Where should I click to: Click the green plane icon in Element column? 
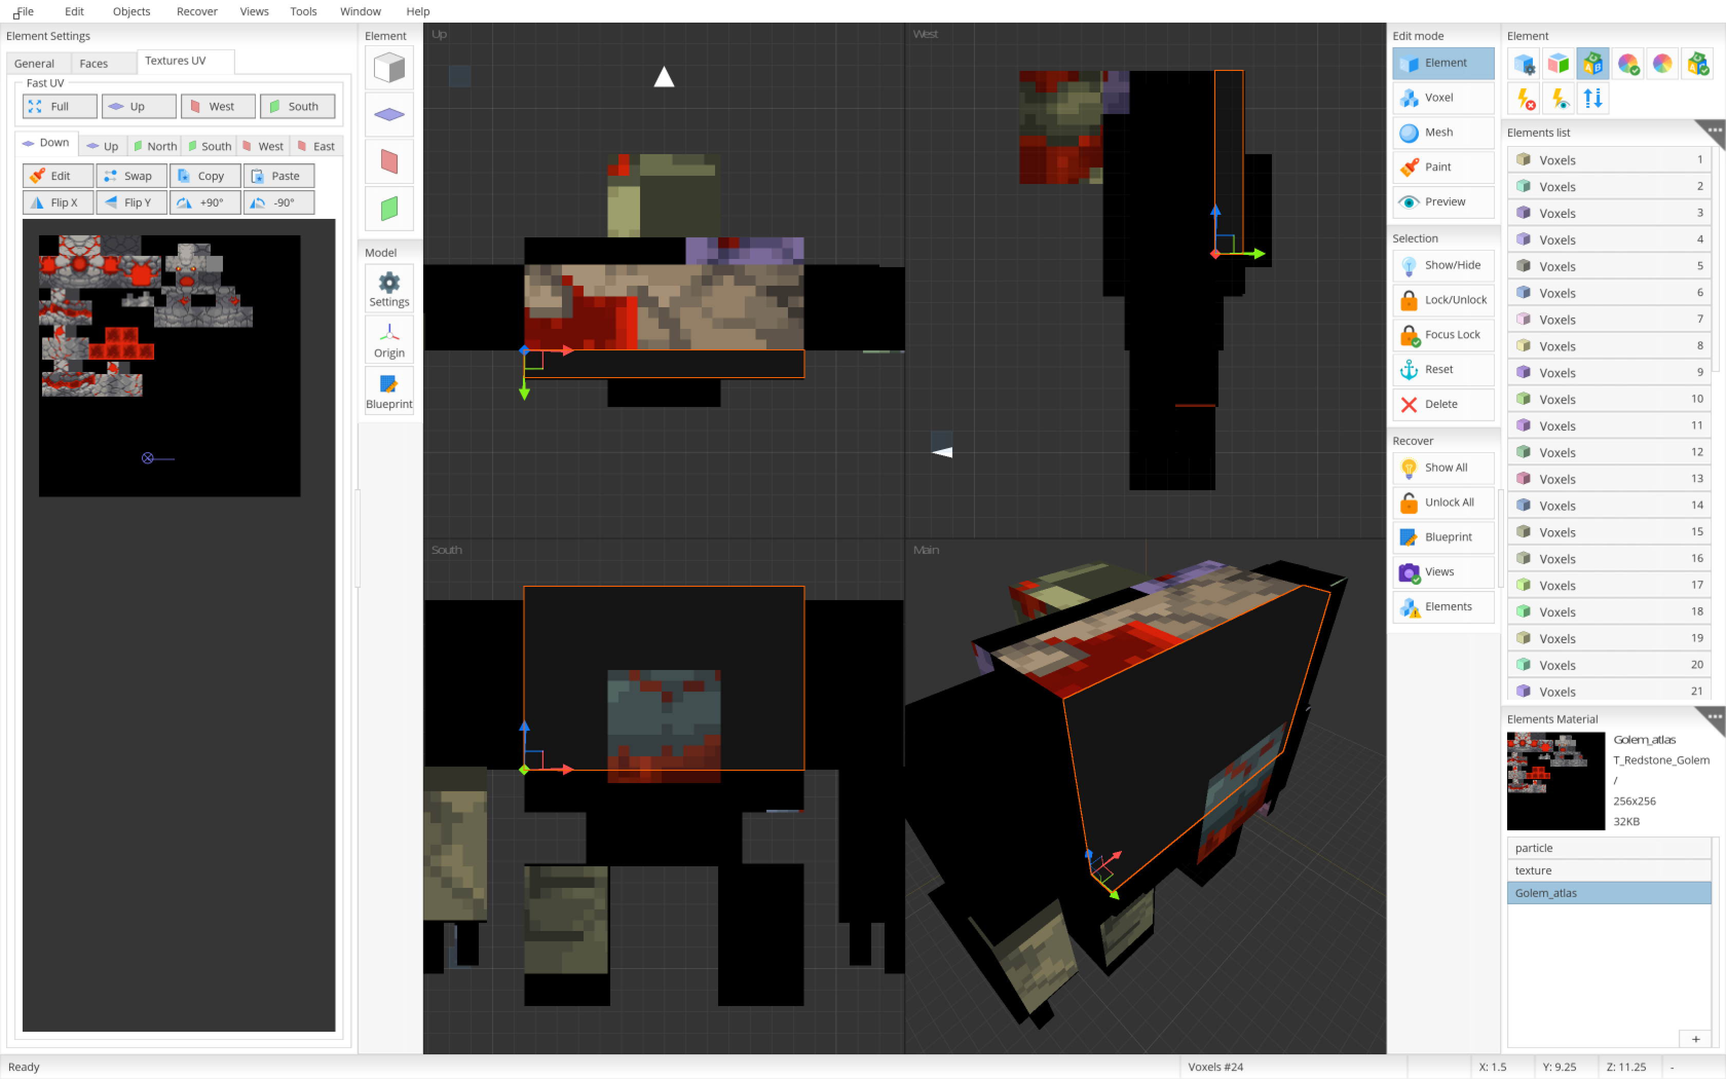tap(389, 209)
